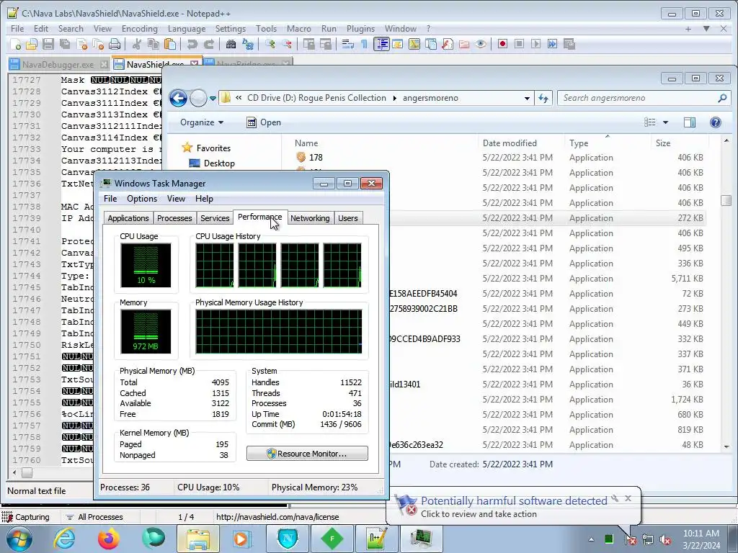
Task: Open the Language menu in Notepad++
Action: click(x=187, y=29)
